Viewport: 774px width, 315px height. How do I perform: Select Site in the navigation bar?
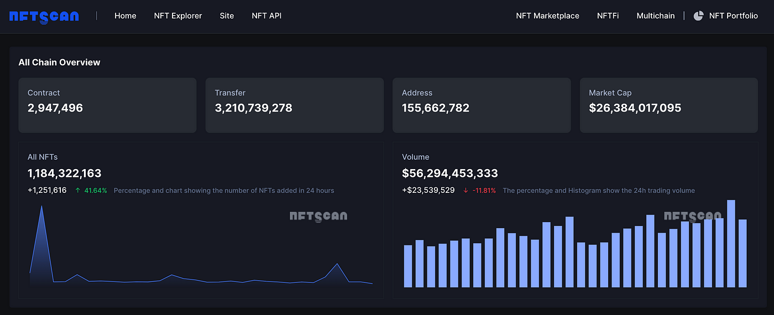(227, 16)
